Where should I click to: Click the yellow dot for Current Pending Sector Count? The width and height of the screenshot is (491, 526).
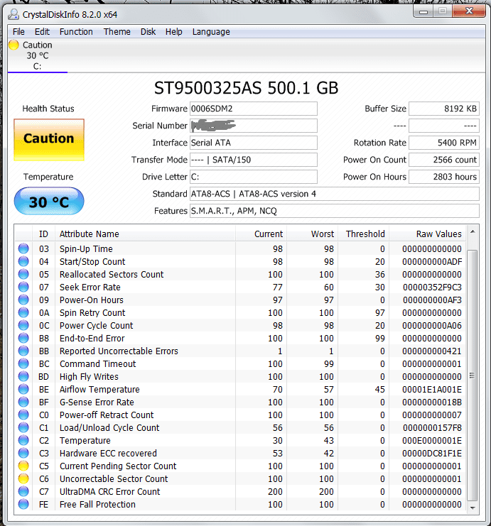point(23,466)
